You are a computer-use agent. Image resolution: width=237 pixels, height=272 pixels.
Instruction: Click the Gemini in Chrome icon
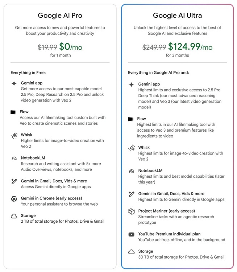(14, 198)
